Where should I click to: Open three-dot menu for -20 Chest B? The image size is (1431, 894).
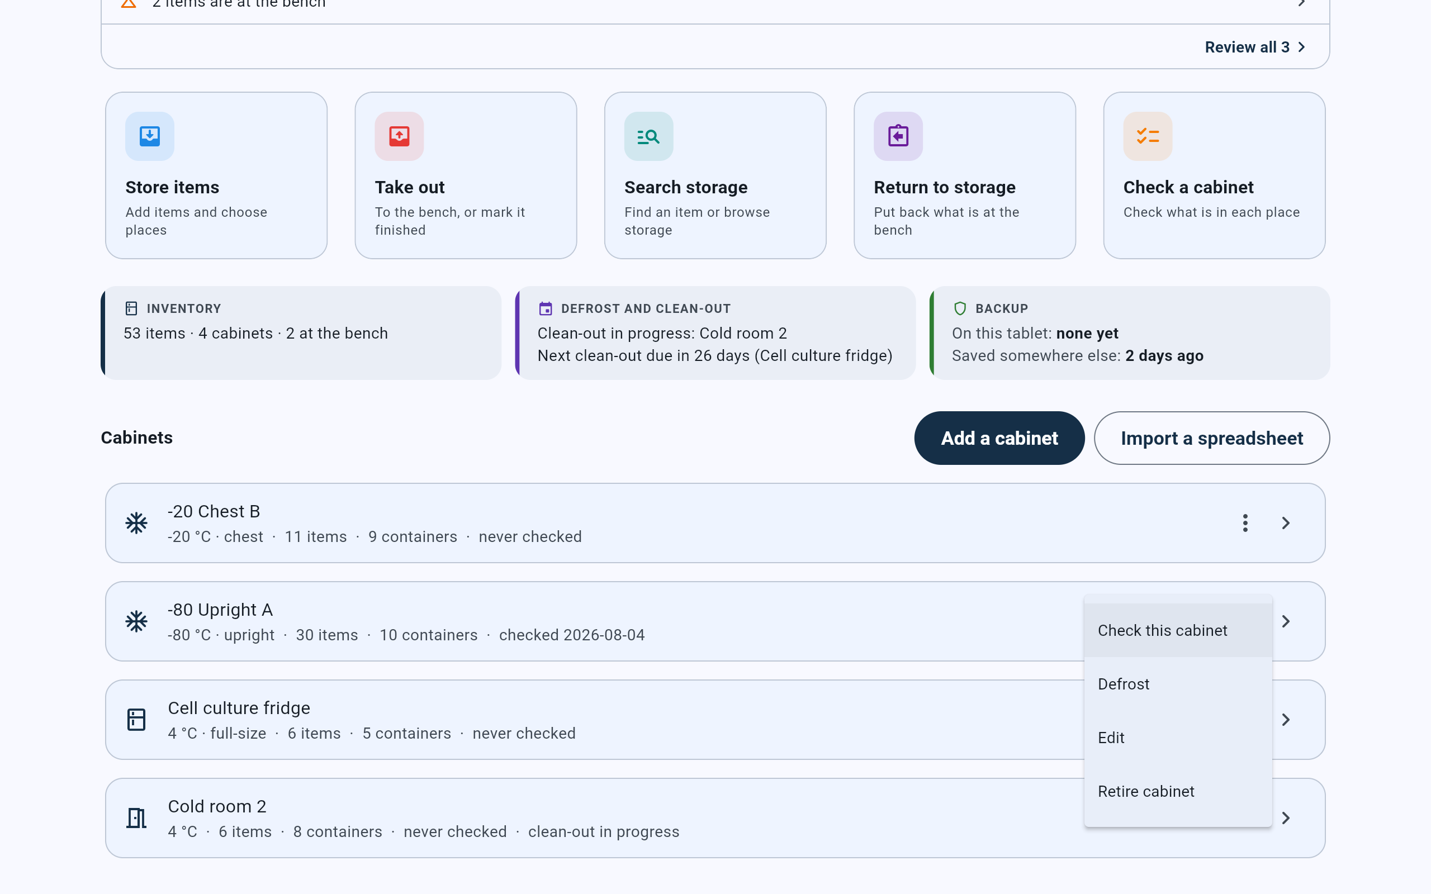tap(1245, 524)
